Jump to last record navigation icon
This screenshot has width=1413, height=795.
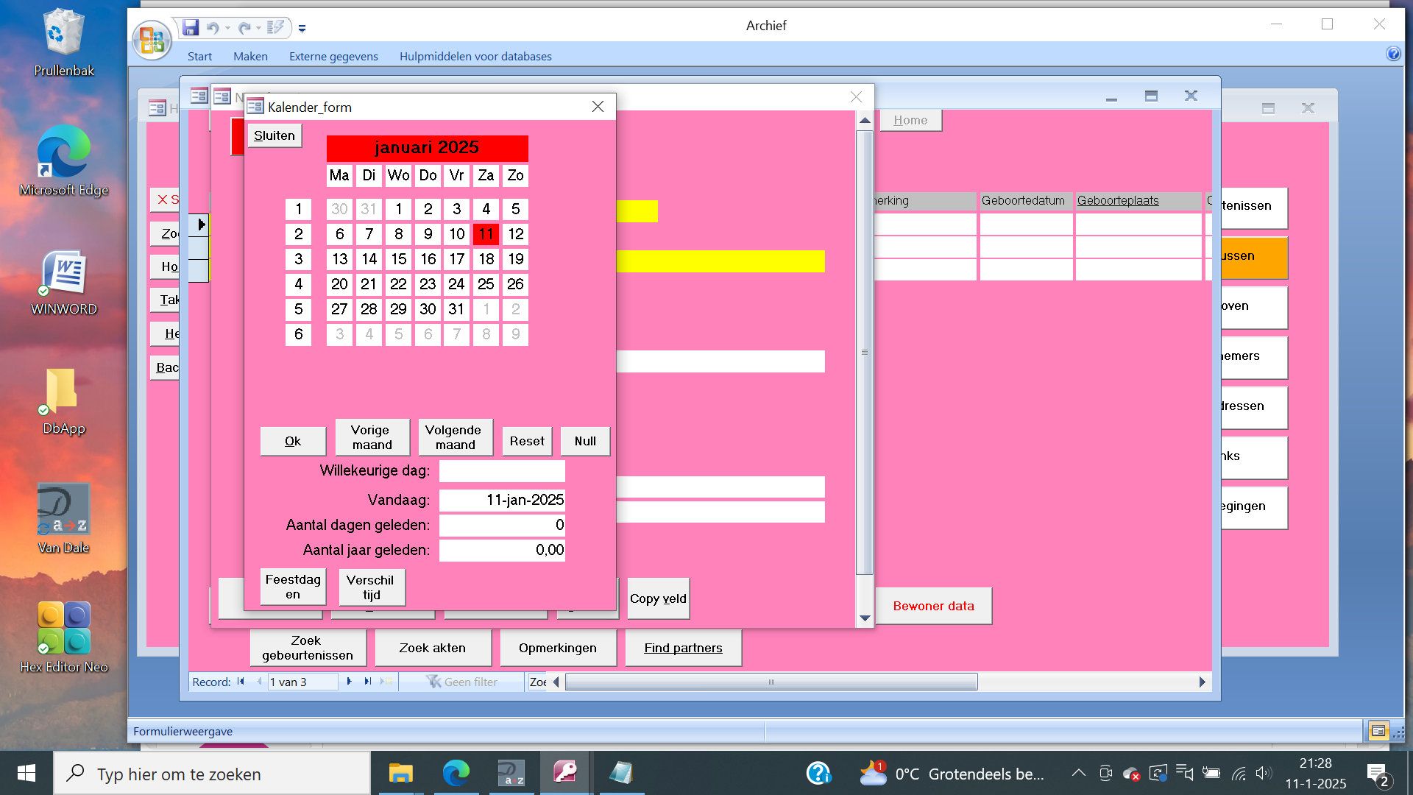click(x=368, y=682)
